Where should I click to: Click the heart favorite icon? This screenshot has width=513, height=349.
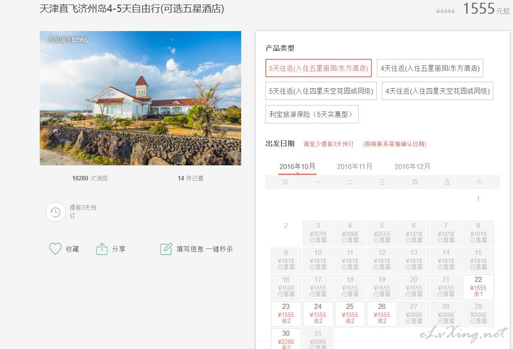coord(55,249)
